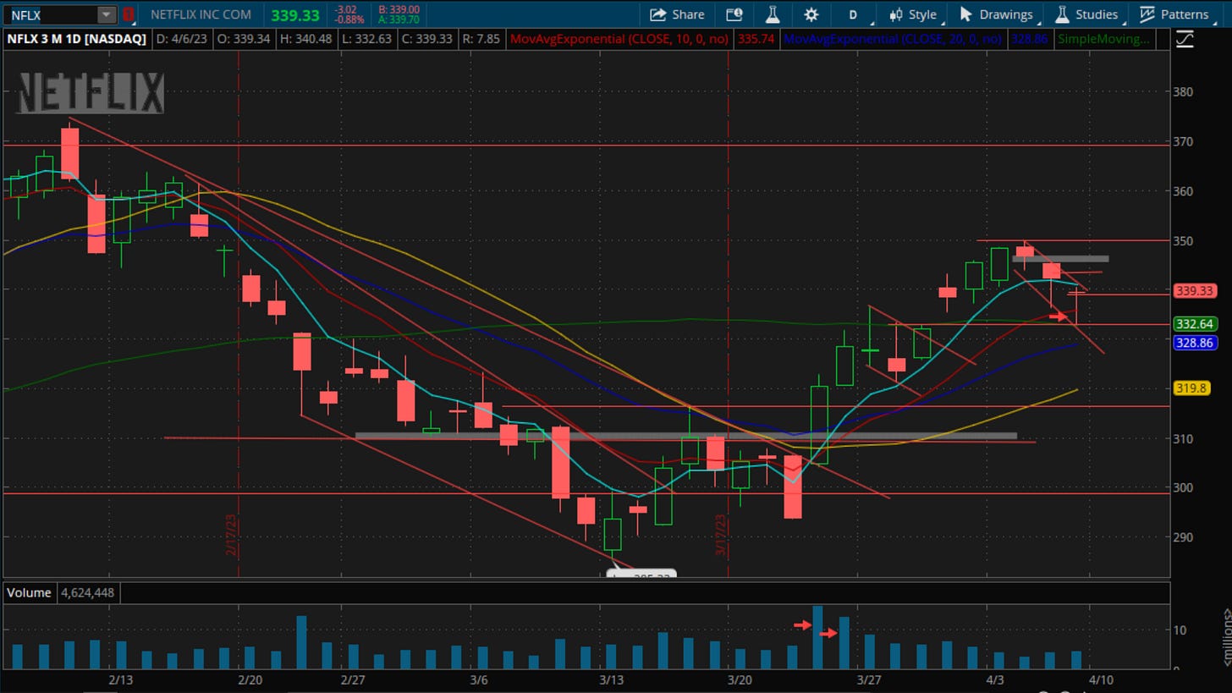Viewport: 1232px width, 693px height.
Task: Click the Share button
Action: click(677, 14)
